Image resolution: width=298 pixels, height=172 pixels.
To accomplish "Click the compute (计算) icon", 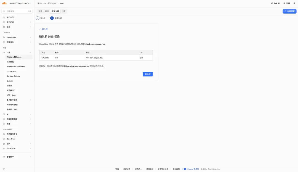I will [x=4, y=52].
